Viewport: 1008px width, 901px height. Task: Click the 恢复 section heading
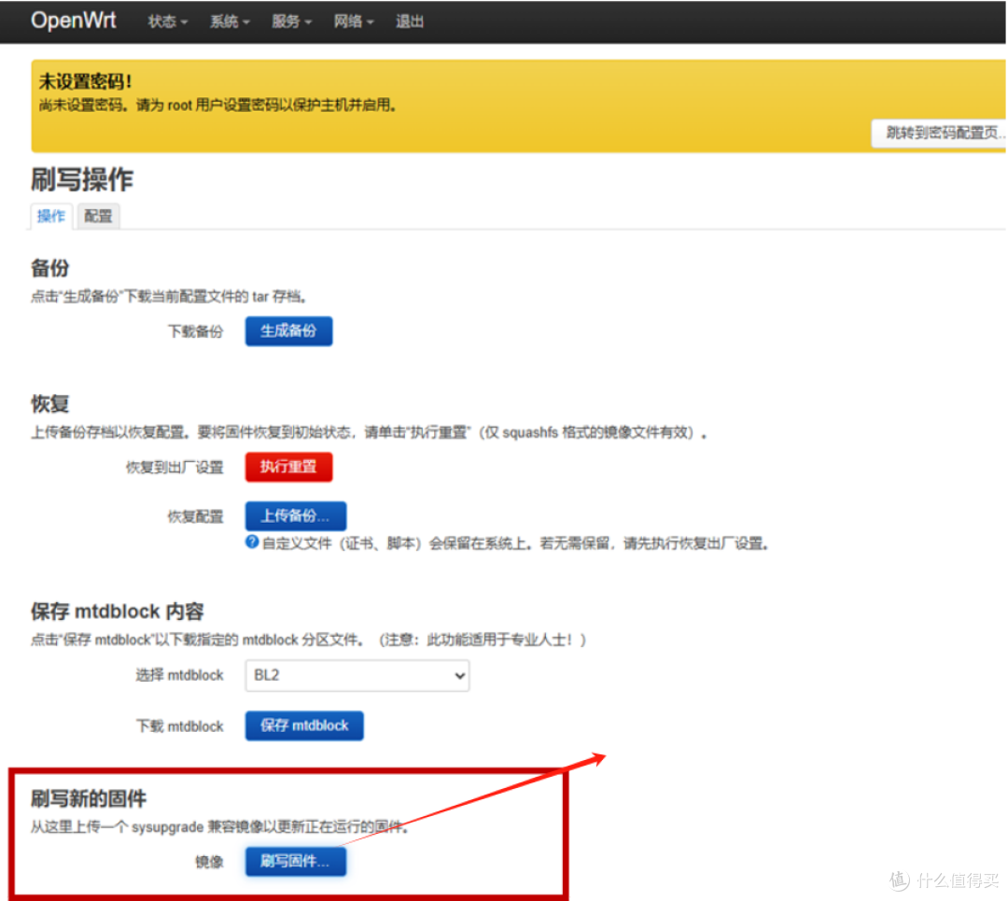point(50,404)
